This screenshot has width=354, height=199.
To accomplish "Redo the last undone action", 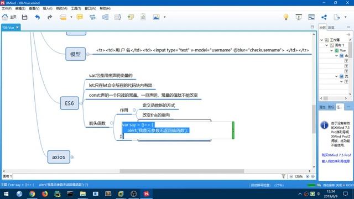I will tap(50, 17).
